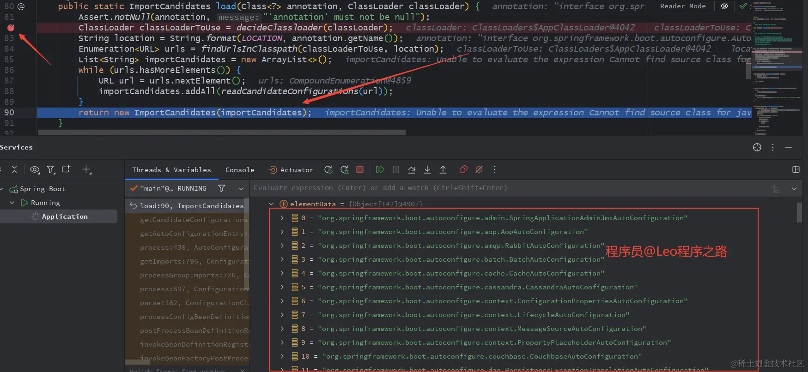Viewport: 808px width, 372px height.
Task: Expand the Spring Boot services node
Action: tap(2, 189)
